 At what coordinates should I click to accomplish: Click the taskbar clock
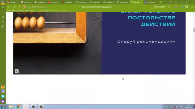click(188, 107)
